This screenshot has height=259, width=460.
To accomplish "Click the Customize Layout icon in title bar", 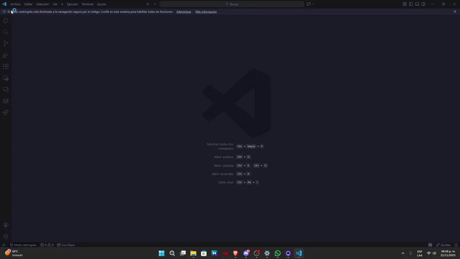I will coord(405,4).
